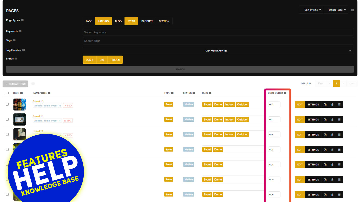Click the duplicate icon for Event 10
Image resolution: width=360 pixels, height=202 pixels.
tap(325, 105)
